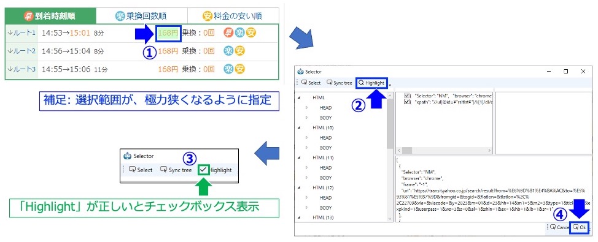Click the Highlight magnifier button in Selector window
The height and width of the screenshot is (242, 598).
pos(372,83)
